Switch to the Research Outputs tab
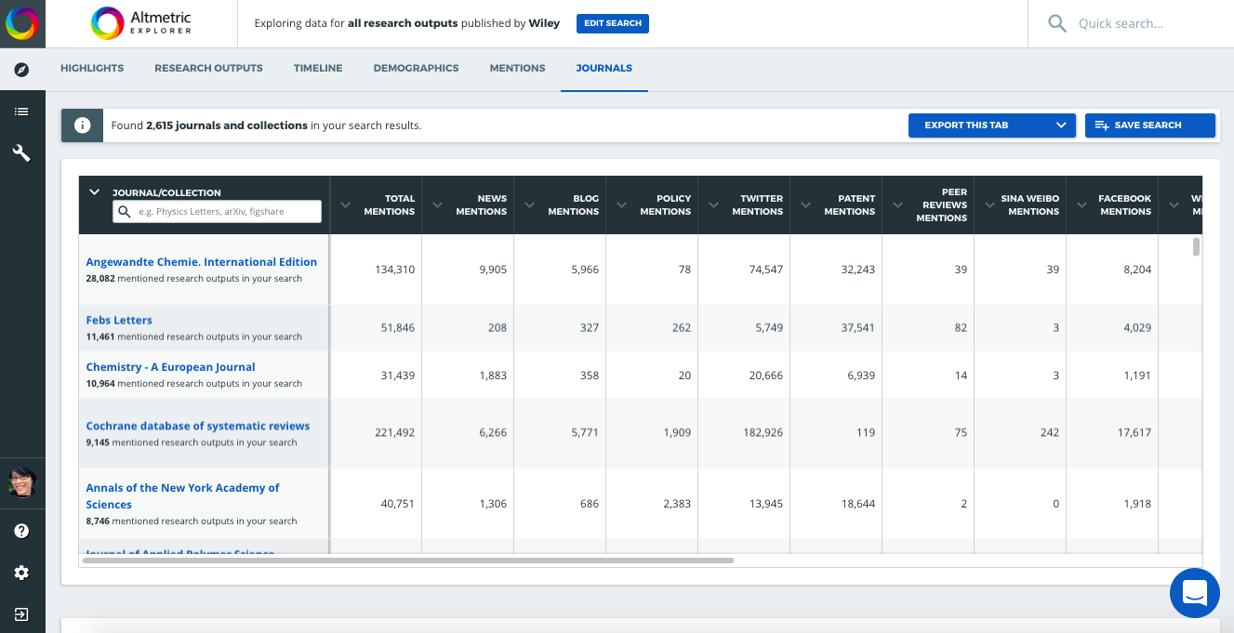 pyautogui.click(x=208, y=68)
